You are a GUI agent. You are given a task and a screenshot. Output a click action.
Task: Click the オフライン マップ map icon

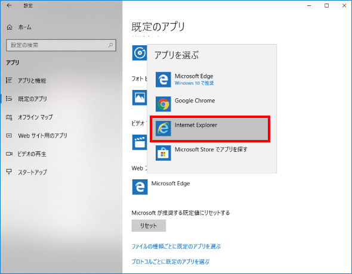(x=9, y=117)
